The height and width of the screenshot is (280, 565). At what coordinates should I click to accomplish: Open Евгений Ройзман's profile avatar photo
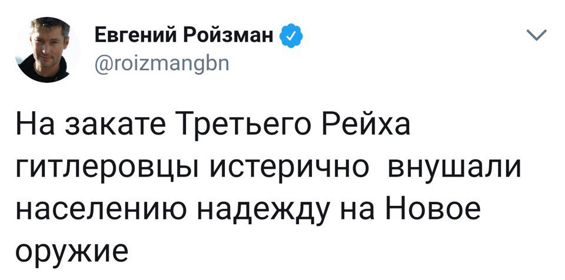coord(47,50)
